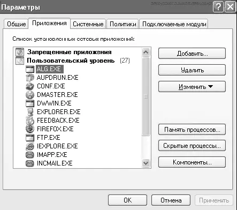Open the Политики tab

[x=123, y=24]
